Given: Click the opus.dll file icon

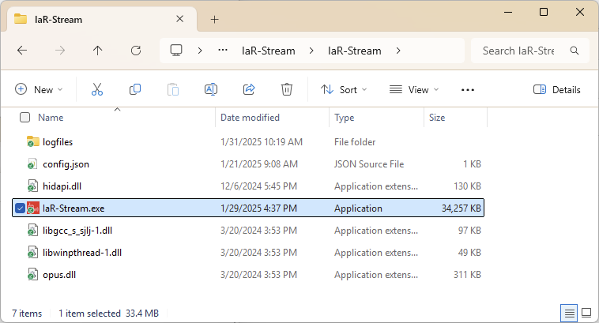Looking at the screenshot, I should tap(32, 275).
